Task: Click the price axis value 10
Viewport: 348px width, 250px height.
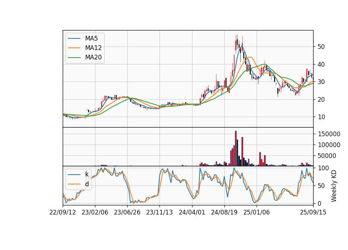Action: 321,117
